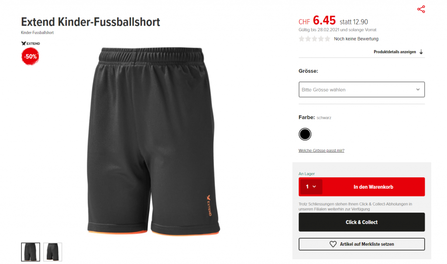This screenshot has height=264, width=447.
Task: Click the -50% discount badge
Action: point(30,56)
